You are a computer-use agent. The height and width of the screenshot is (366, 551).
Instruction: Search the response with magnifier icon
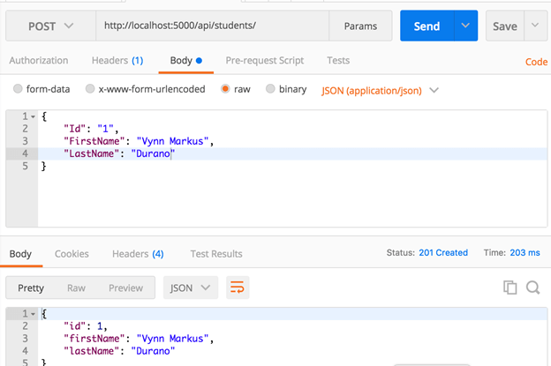532,288
